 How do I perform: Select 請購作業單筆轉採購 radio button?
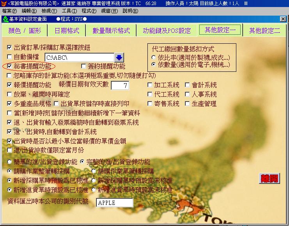[94, 171]
